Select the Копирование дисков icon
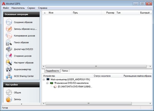The width and height of the screenshot is (154, 111). point(9,35)
